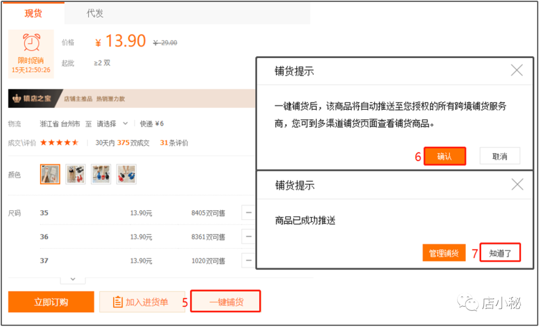The width and height of the screenshot is (539, 327).
Task: Select the 现货 tab
Action: [x=31, y=13]
